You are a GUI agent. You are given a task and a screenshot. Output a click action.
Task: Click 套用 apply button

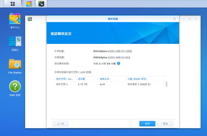147,124
